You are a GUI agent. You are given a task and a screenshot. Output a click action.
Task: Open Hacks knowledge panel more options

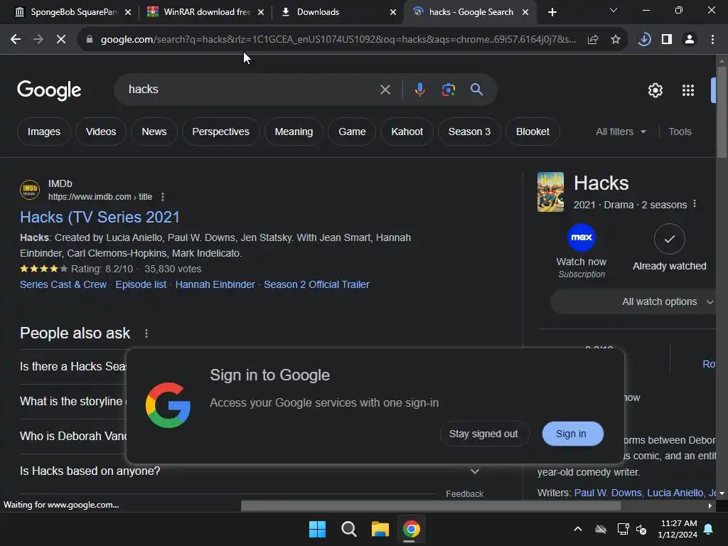695,204
